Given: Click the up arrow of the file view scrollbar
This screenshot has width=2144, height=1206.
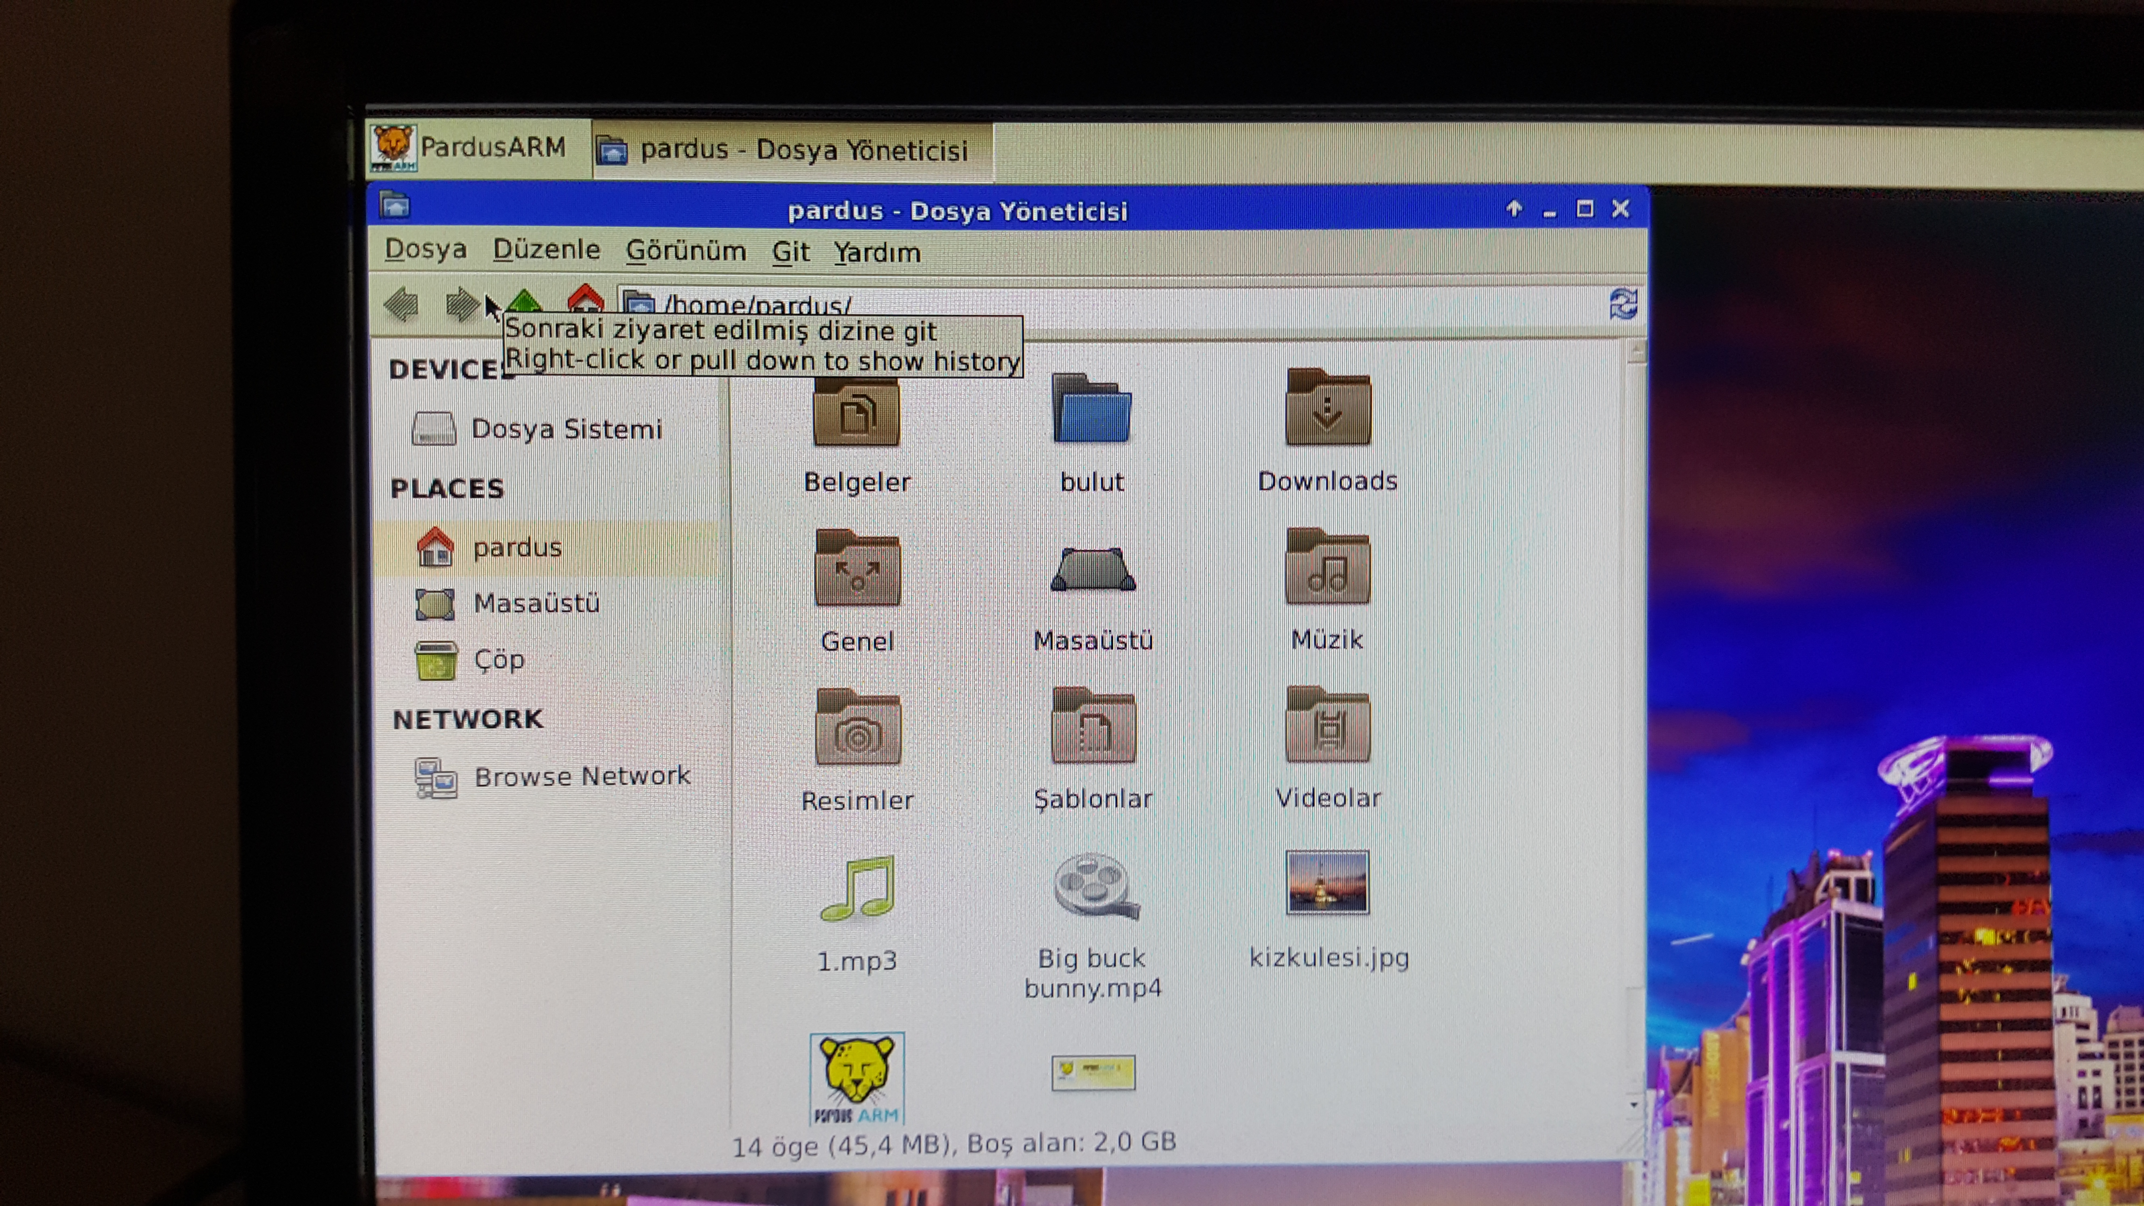Looking at the screenshot, I should click(x=1635, y=351).
